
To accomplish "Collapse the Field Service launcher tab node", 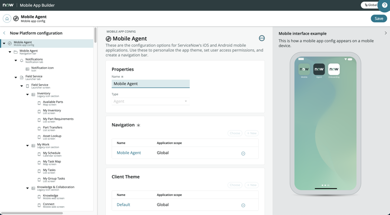I will pyautogui.click(x=16, y=77).
